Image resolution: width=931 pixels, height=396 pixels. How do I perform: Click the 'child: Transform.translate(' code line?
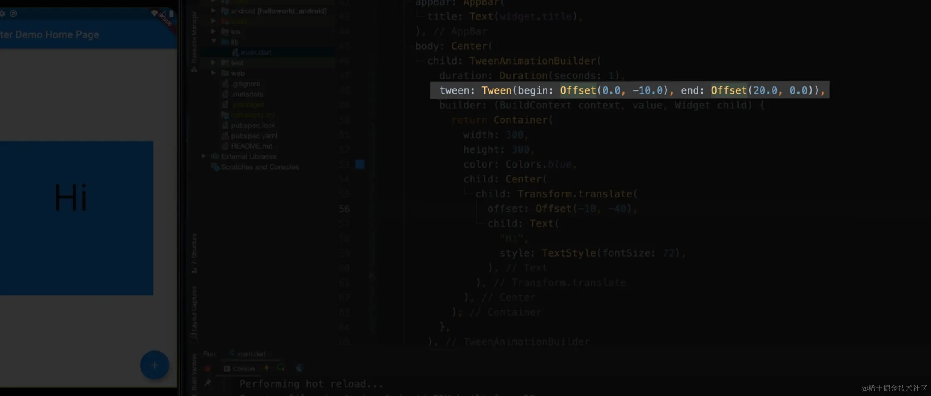(557, 194)
